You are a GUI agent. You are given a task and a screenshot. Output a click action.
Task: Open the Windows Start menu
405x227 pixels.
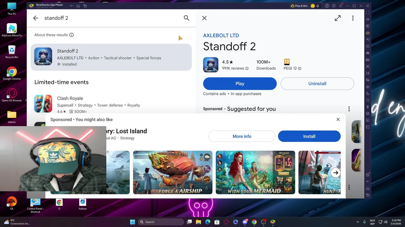click(133, 222)
